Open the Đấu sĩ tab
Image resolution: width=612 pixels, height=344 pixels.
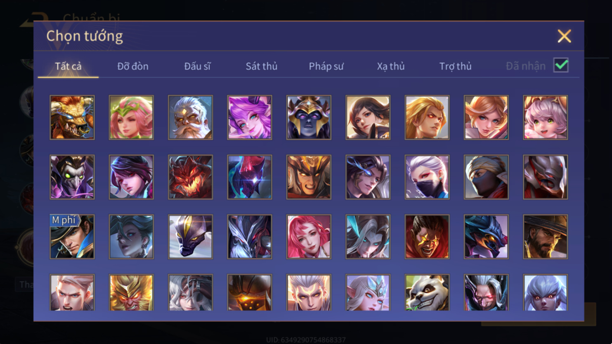[197, 66]
